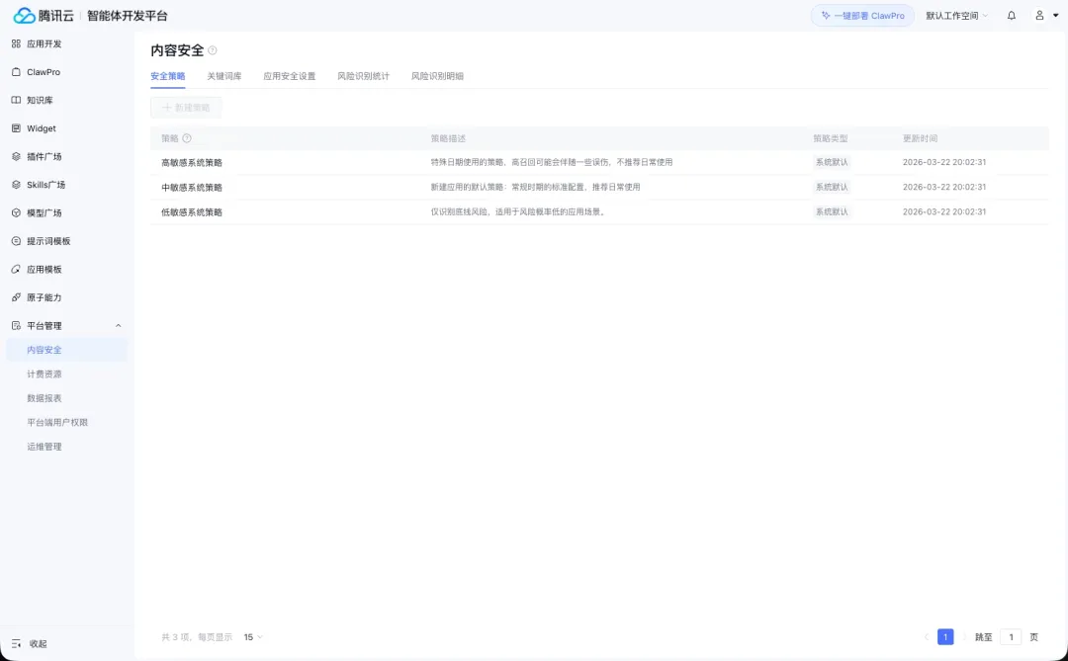Image resolution: width=1068 pixels, height=661 pixels.
Task: Click the 共 3 项 total count text
Action: point(175,637)
